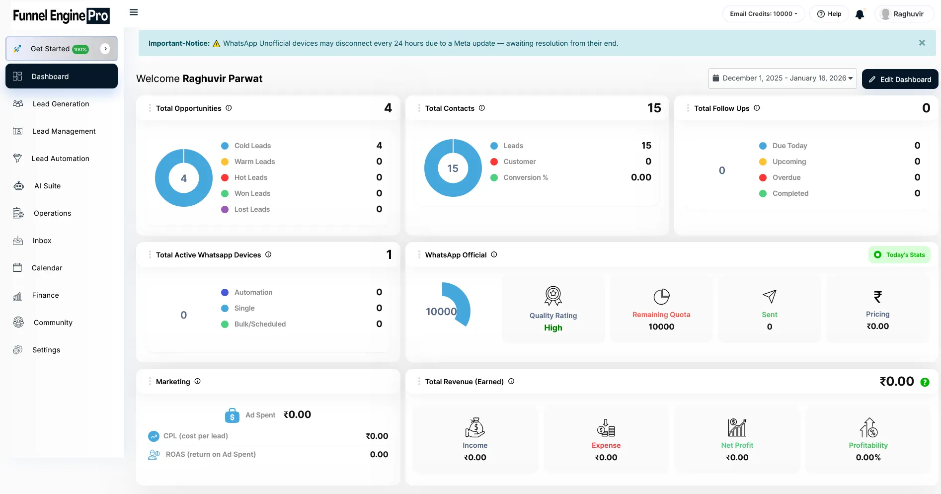Screen dimensions: 941x494
Task: Click the Quality Rating badge icon
Action: pos(553,296)
